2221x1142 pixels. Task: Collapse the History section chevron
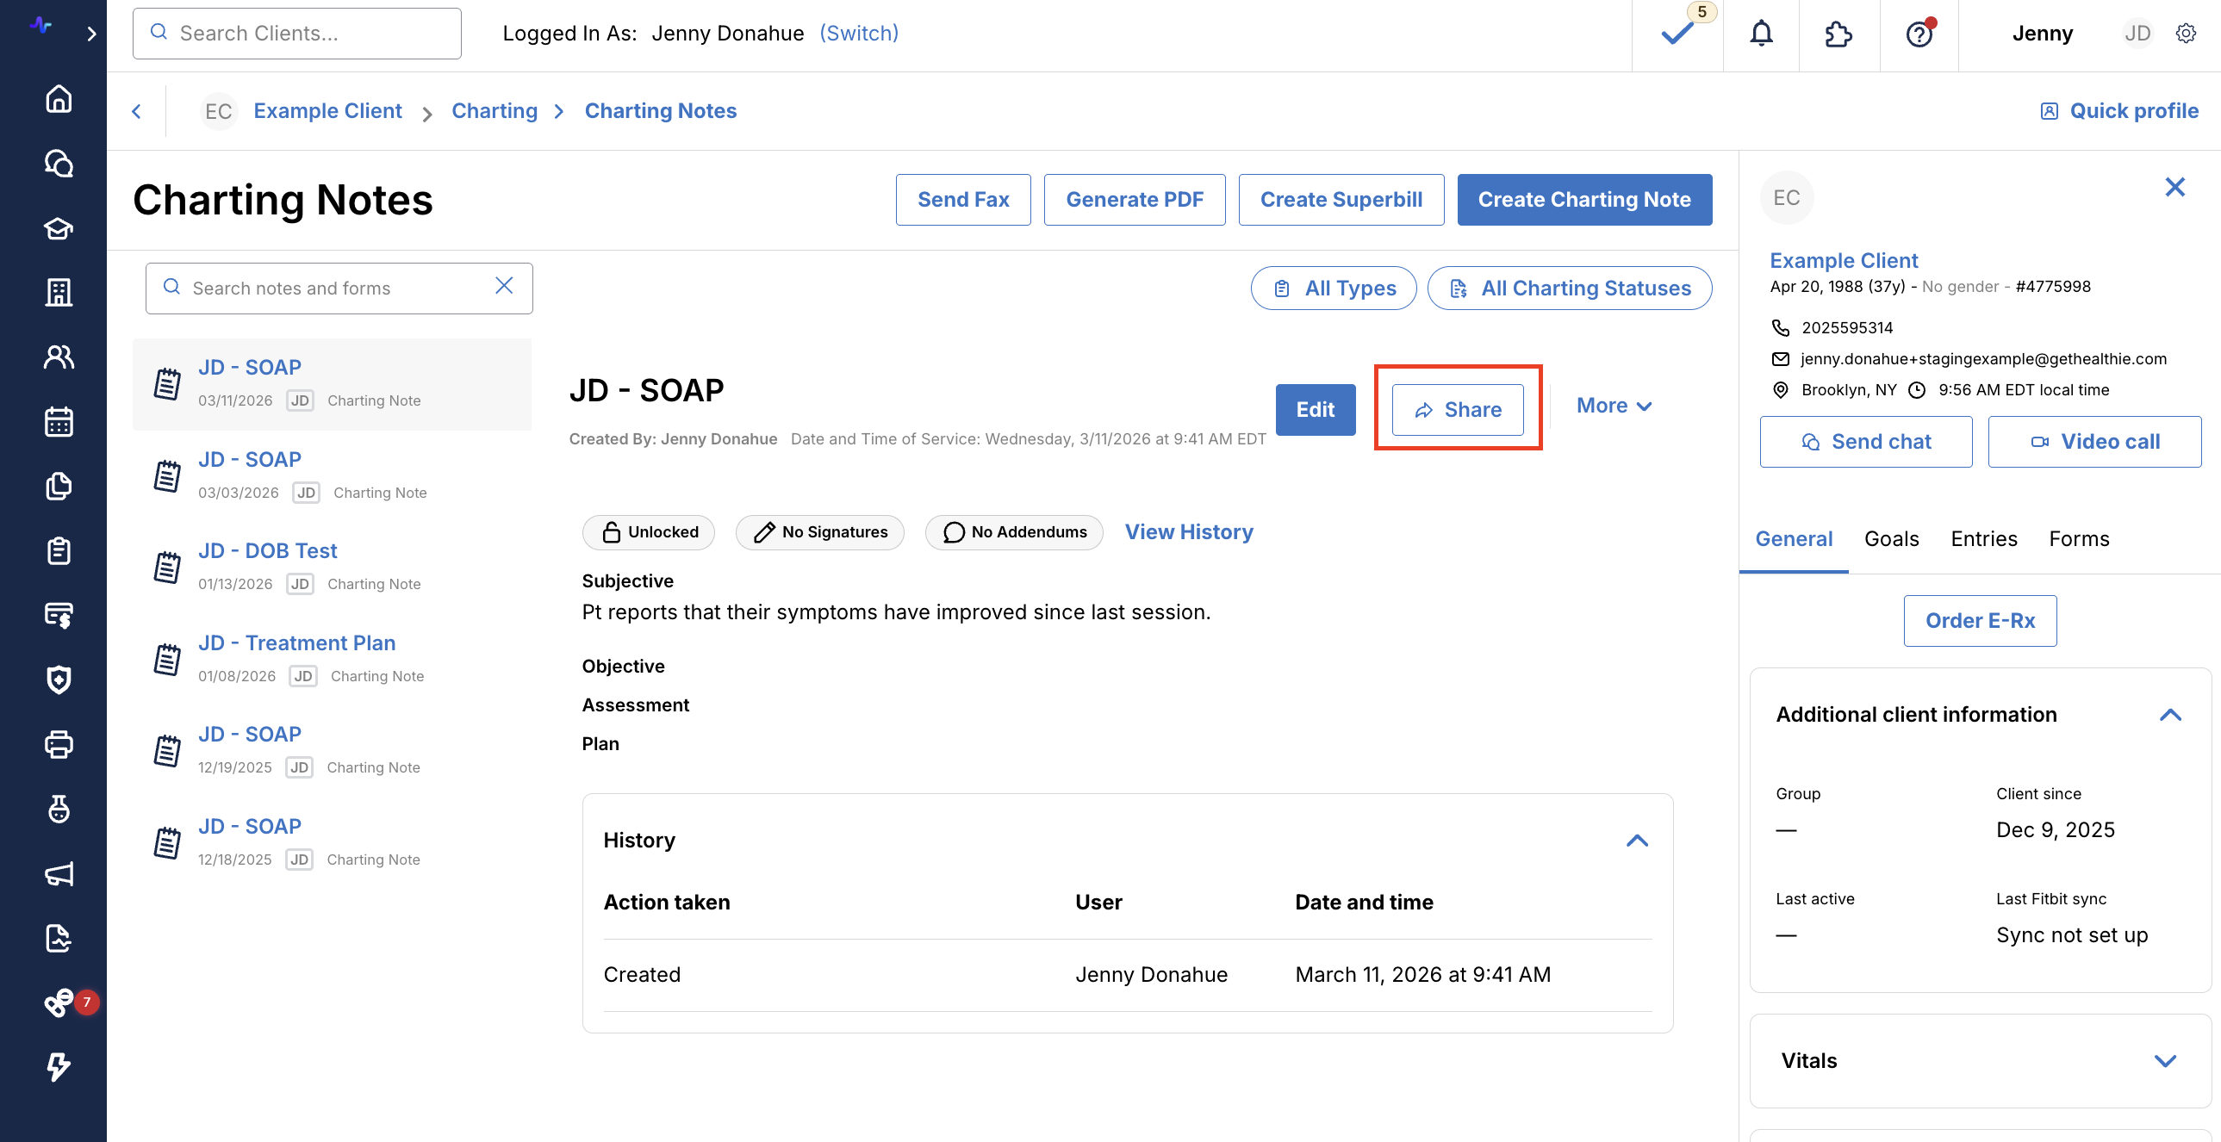click(x=1636, y=841)
